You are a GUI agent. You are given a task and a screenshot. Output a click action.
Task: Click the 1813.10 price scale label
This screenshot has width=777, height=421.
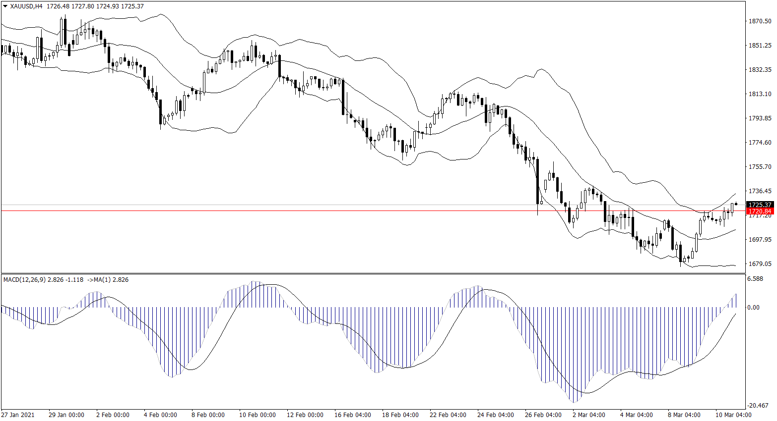tap(760, 94)
